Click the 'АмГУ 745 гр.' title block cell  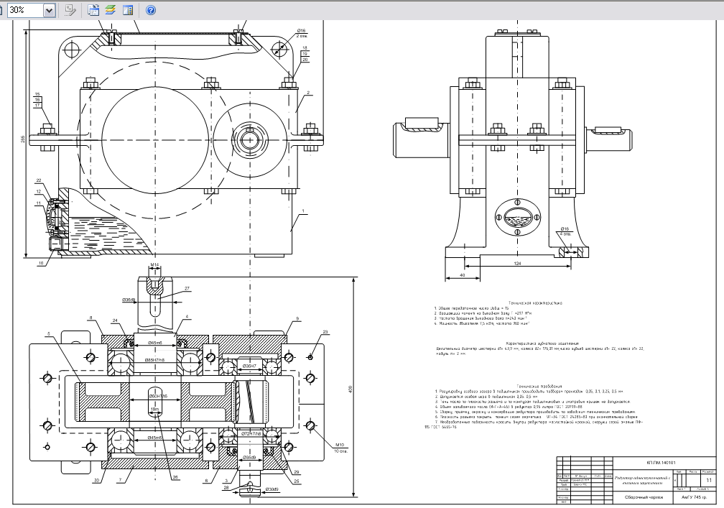(x=688, y=497)
